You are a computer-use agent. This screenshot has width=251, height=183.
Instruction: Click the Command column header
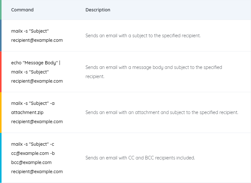pos(22,10)
